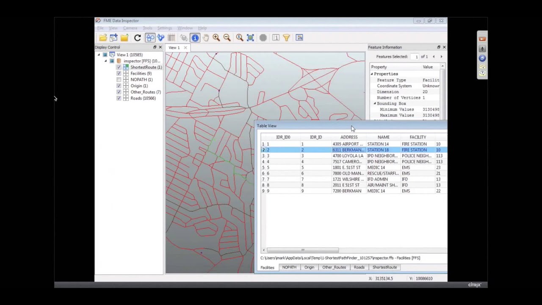Click the Citrix orange arrow icon

pos(482,39)
